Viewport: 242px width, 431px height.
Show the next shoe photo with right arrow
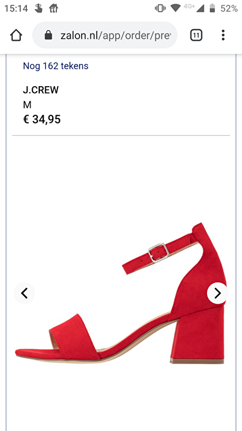point(218,293)
